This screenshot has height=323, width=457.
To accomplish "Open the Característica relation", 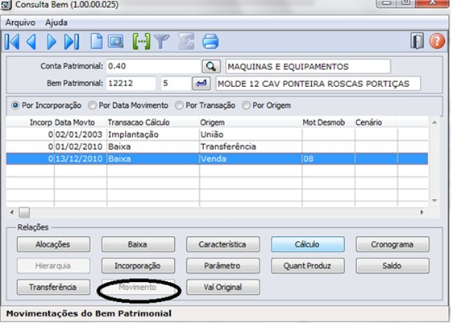I will [x=223, y=244].
